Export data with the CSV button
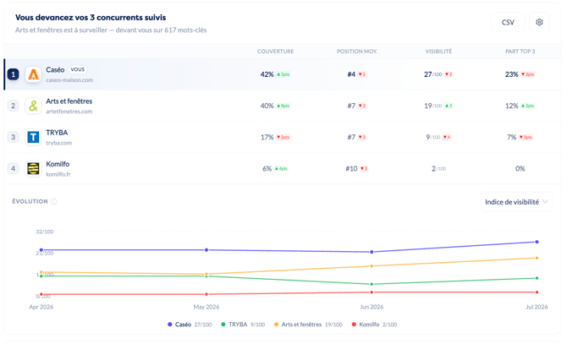This screenshot has width=567, height=344. click(x=508, y=22)
